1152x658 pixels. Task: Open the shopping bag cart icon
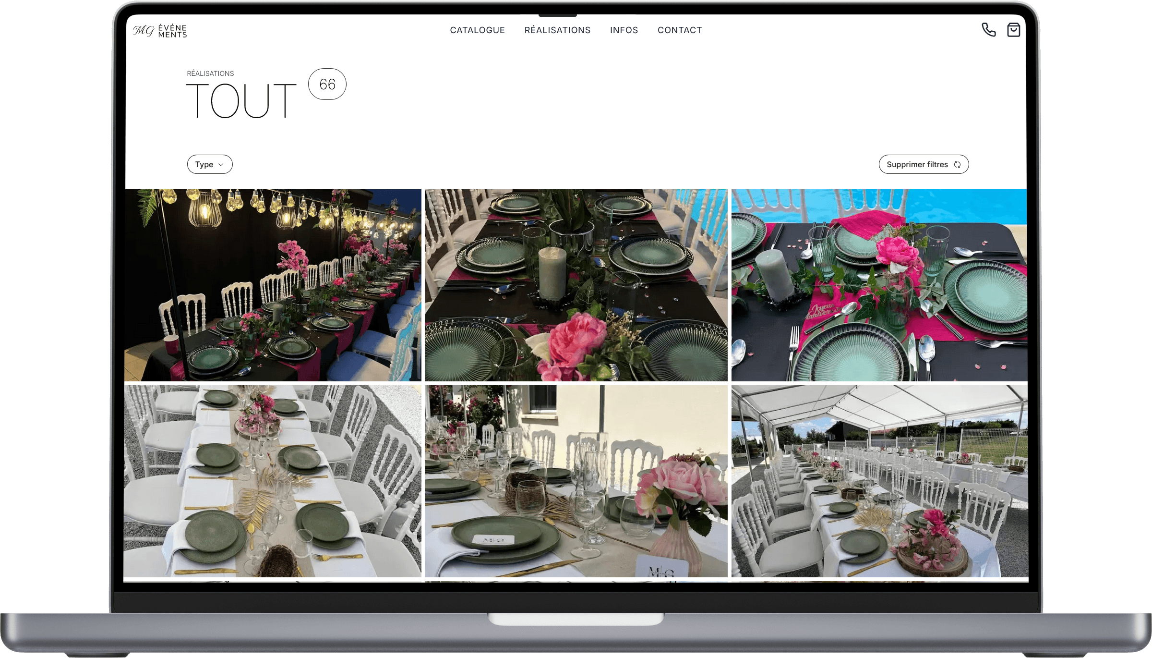point(1013,30)
